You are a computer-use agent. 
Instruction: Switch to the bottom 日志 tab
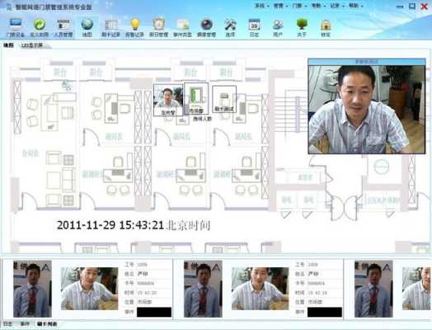tap(8, 324)
